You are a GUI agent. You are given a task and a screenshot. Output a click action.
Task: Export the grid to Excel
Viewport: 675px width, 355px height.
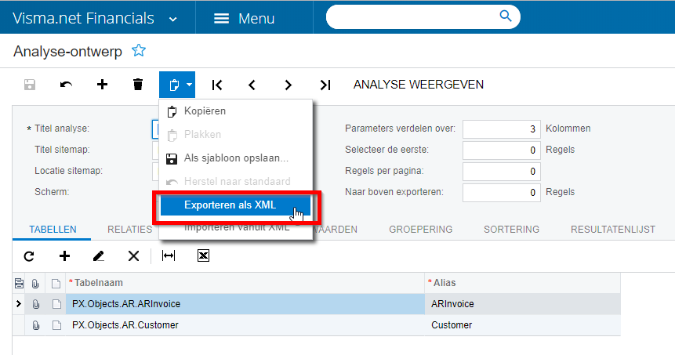203,255
